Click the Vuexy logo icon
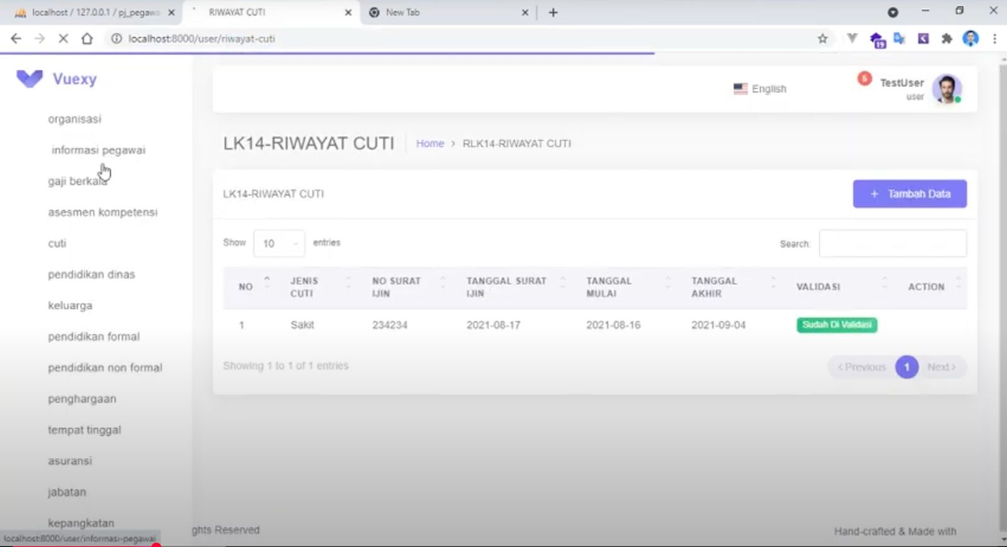 [29, 79]
